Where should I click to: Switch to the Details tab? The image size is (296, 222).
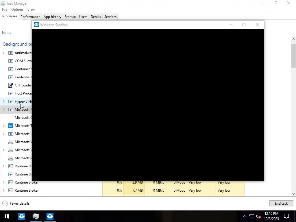[x=96, y=17]
